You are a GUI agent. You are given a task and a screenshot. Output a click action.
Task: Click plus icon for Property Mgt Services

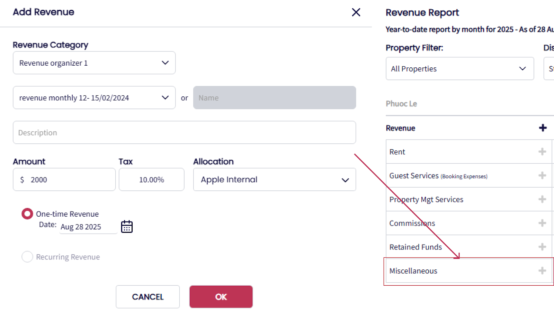point(542,199)
